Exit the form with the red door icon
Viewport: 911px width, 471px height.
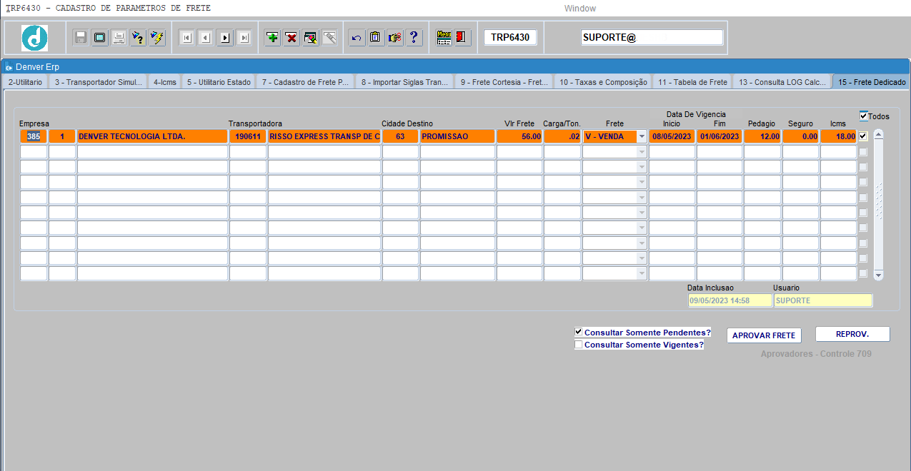pos(462,38)
